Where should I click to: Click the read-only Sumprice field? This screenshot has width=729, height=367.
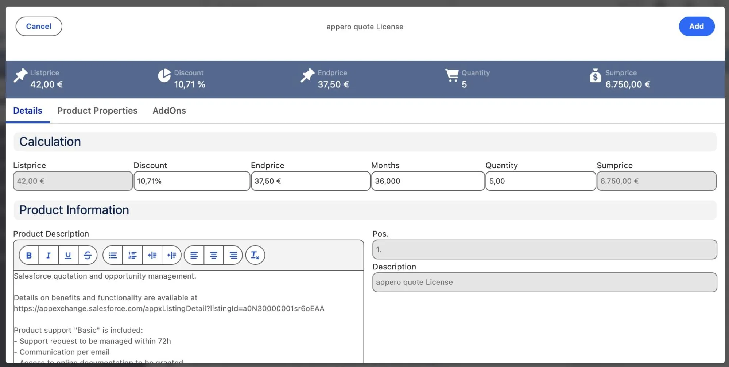[656, 181]
